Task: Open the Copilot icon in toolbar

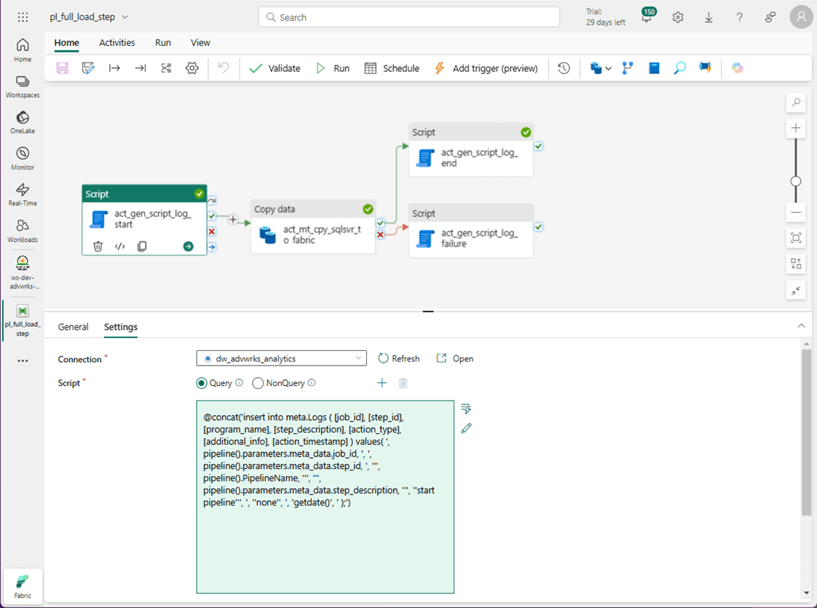Action: [738, 68]
